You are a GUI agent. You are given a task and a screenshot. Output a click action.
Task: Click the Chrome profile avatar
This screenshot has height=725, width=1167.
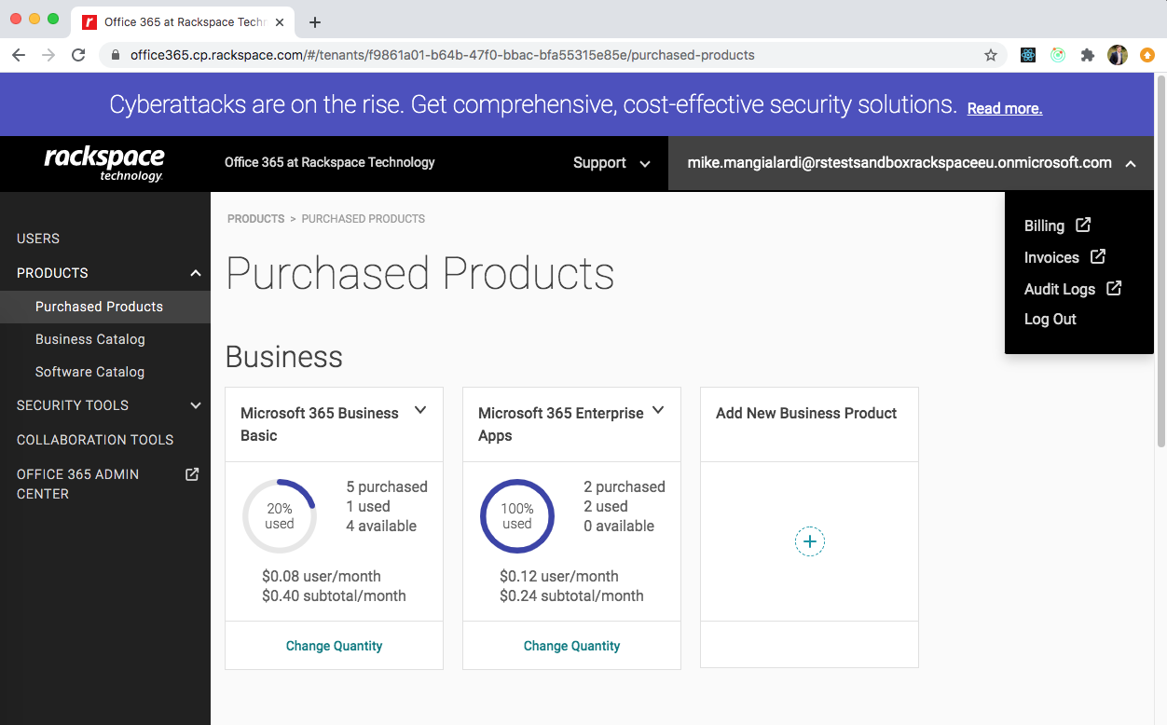pos(1117,55)
